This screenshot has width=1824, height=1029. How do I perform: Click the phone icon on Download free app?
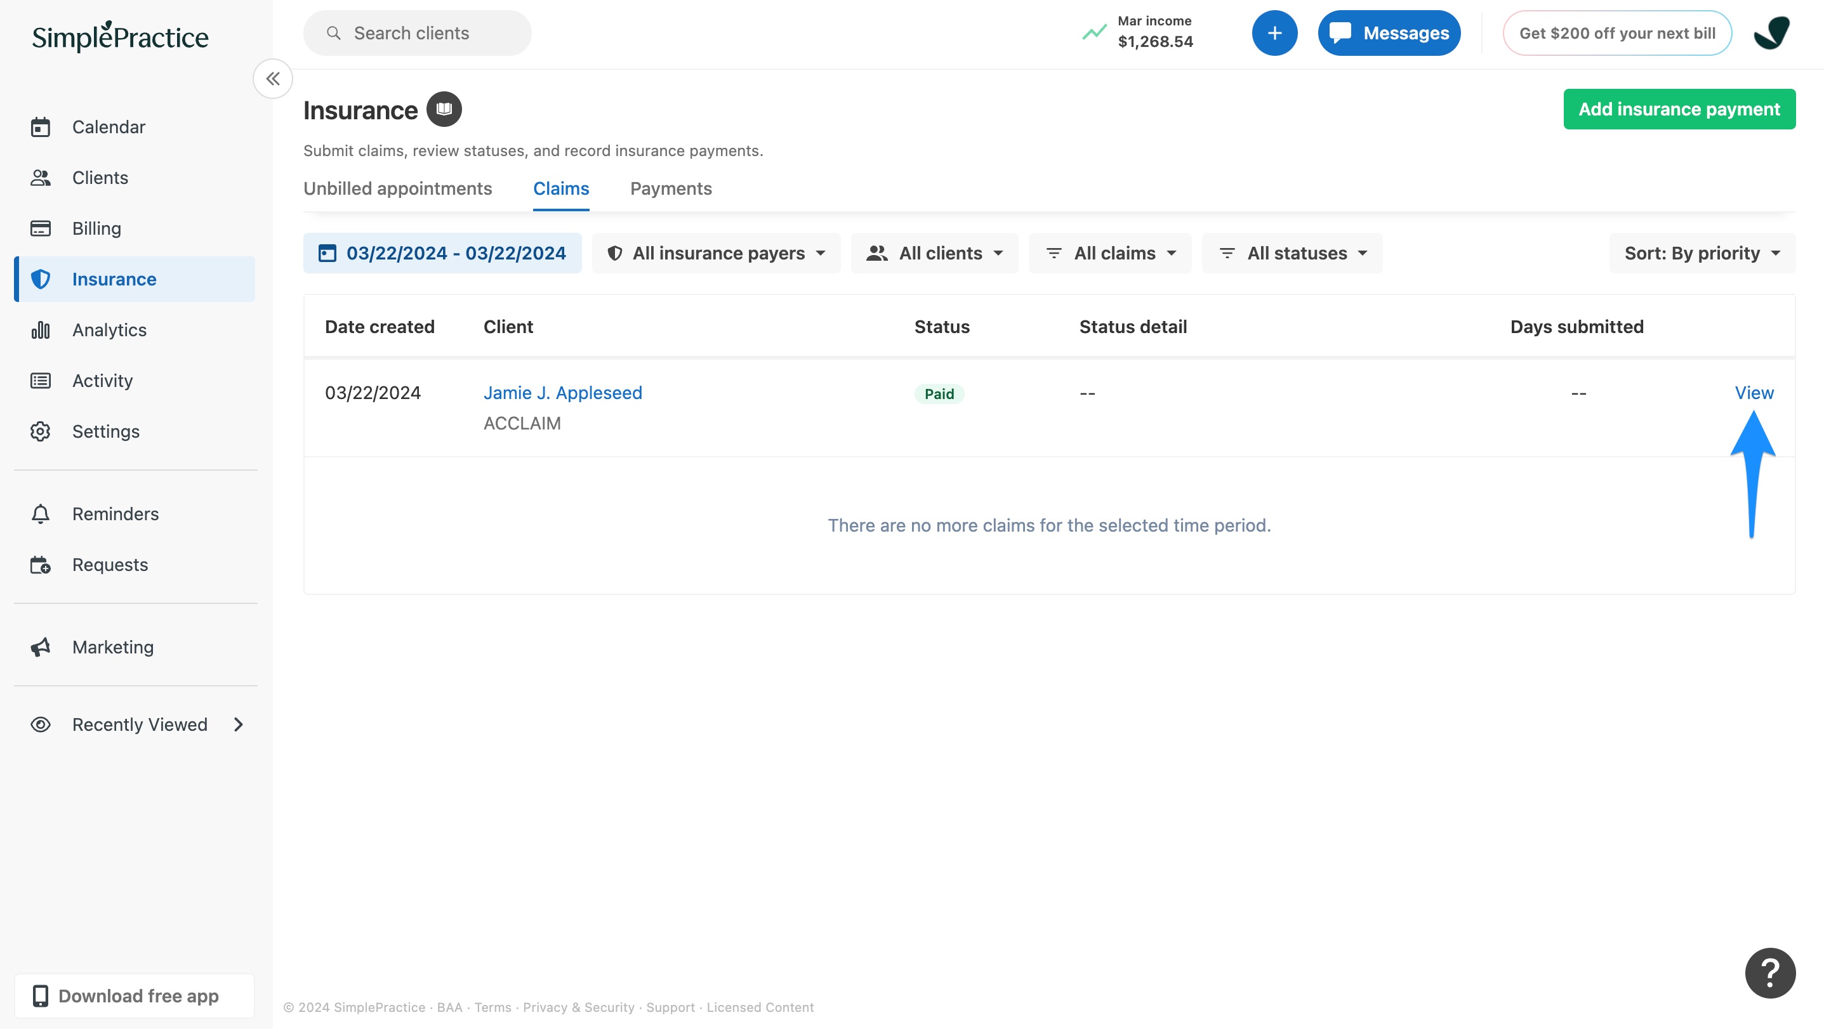[41, 996]
